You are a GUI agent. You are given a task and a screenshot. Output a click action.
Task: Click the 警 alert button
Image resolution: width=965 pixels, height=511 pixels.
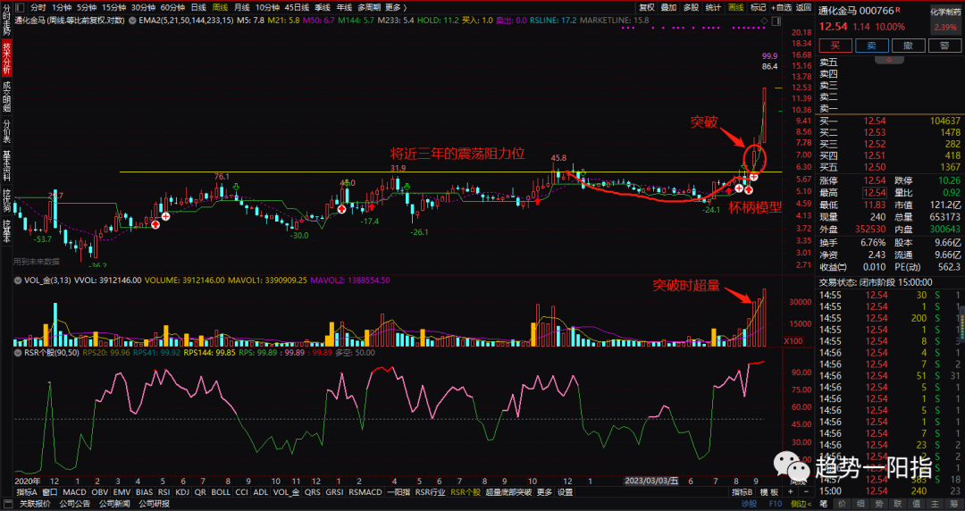coord(945,46)
